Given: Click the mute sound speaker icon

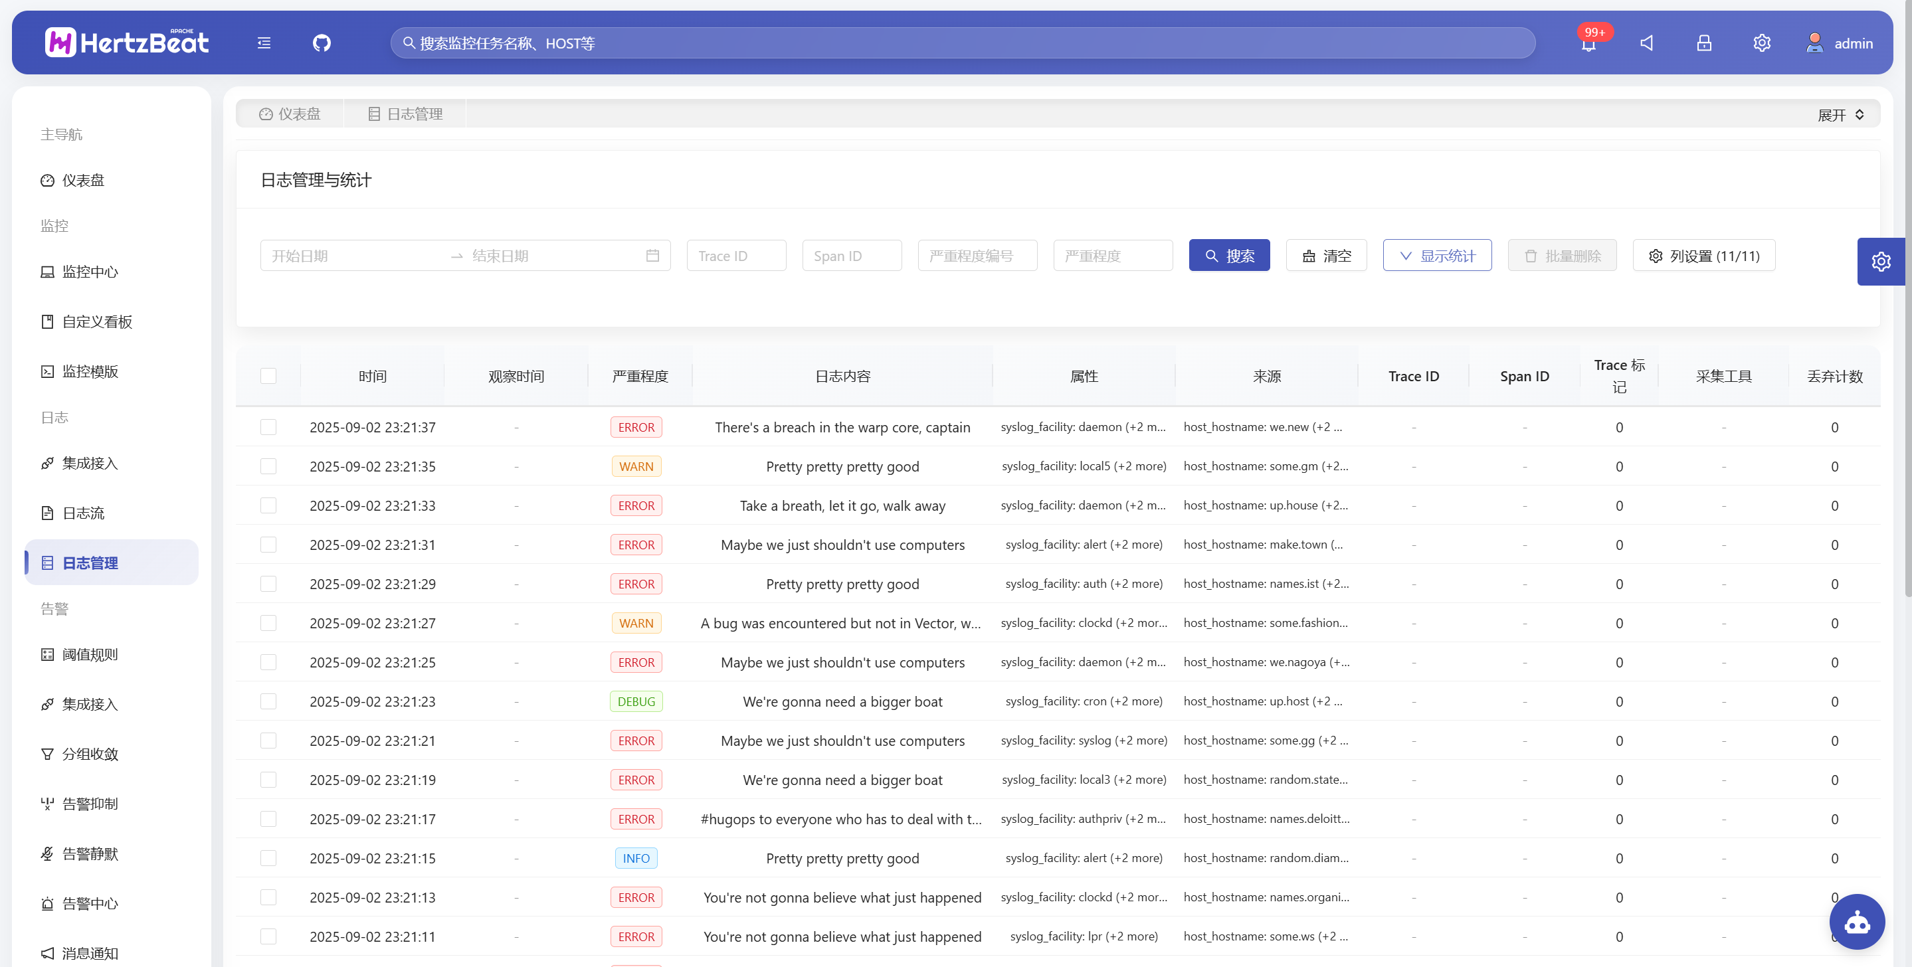Looking at the screenshot, I should pos(1646,43).
